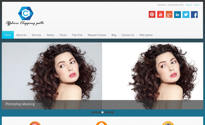Open the Free Trial menu item
This screenshot has width=205, height=125.
pos(77,35)
